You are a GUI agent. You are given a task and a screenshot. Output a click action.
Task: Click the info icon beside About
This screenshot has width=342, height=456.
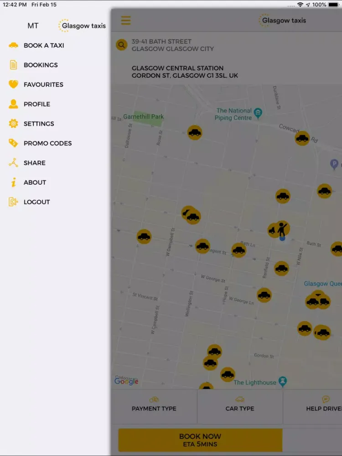coord(13,182)
